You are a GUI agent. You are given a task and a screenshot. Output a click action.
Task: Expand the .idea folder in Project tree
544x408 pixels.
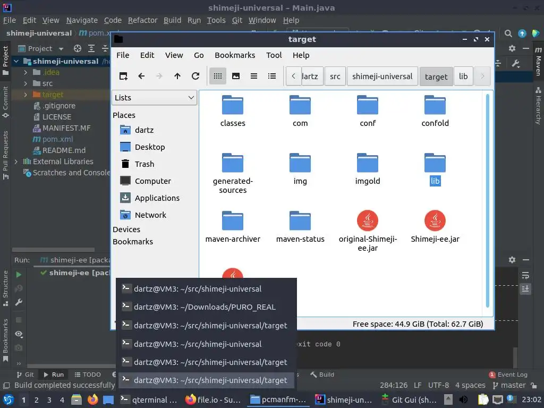coord(25,72)
